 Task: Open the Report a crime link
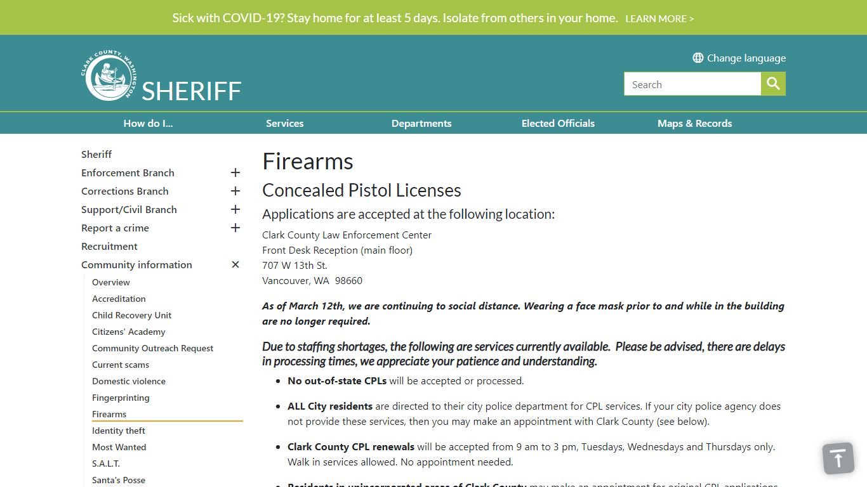(115, 228)
